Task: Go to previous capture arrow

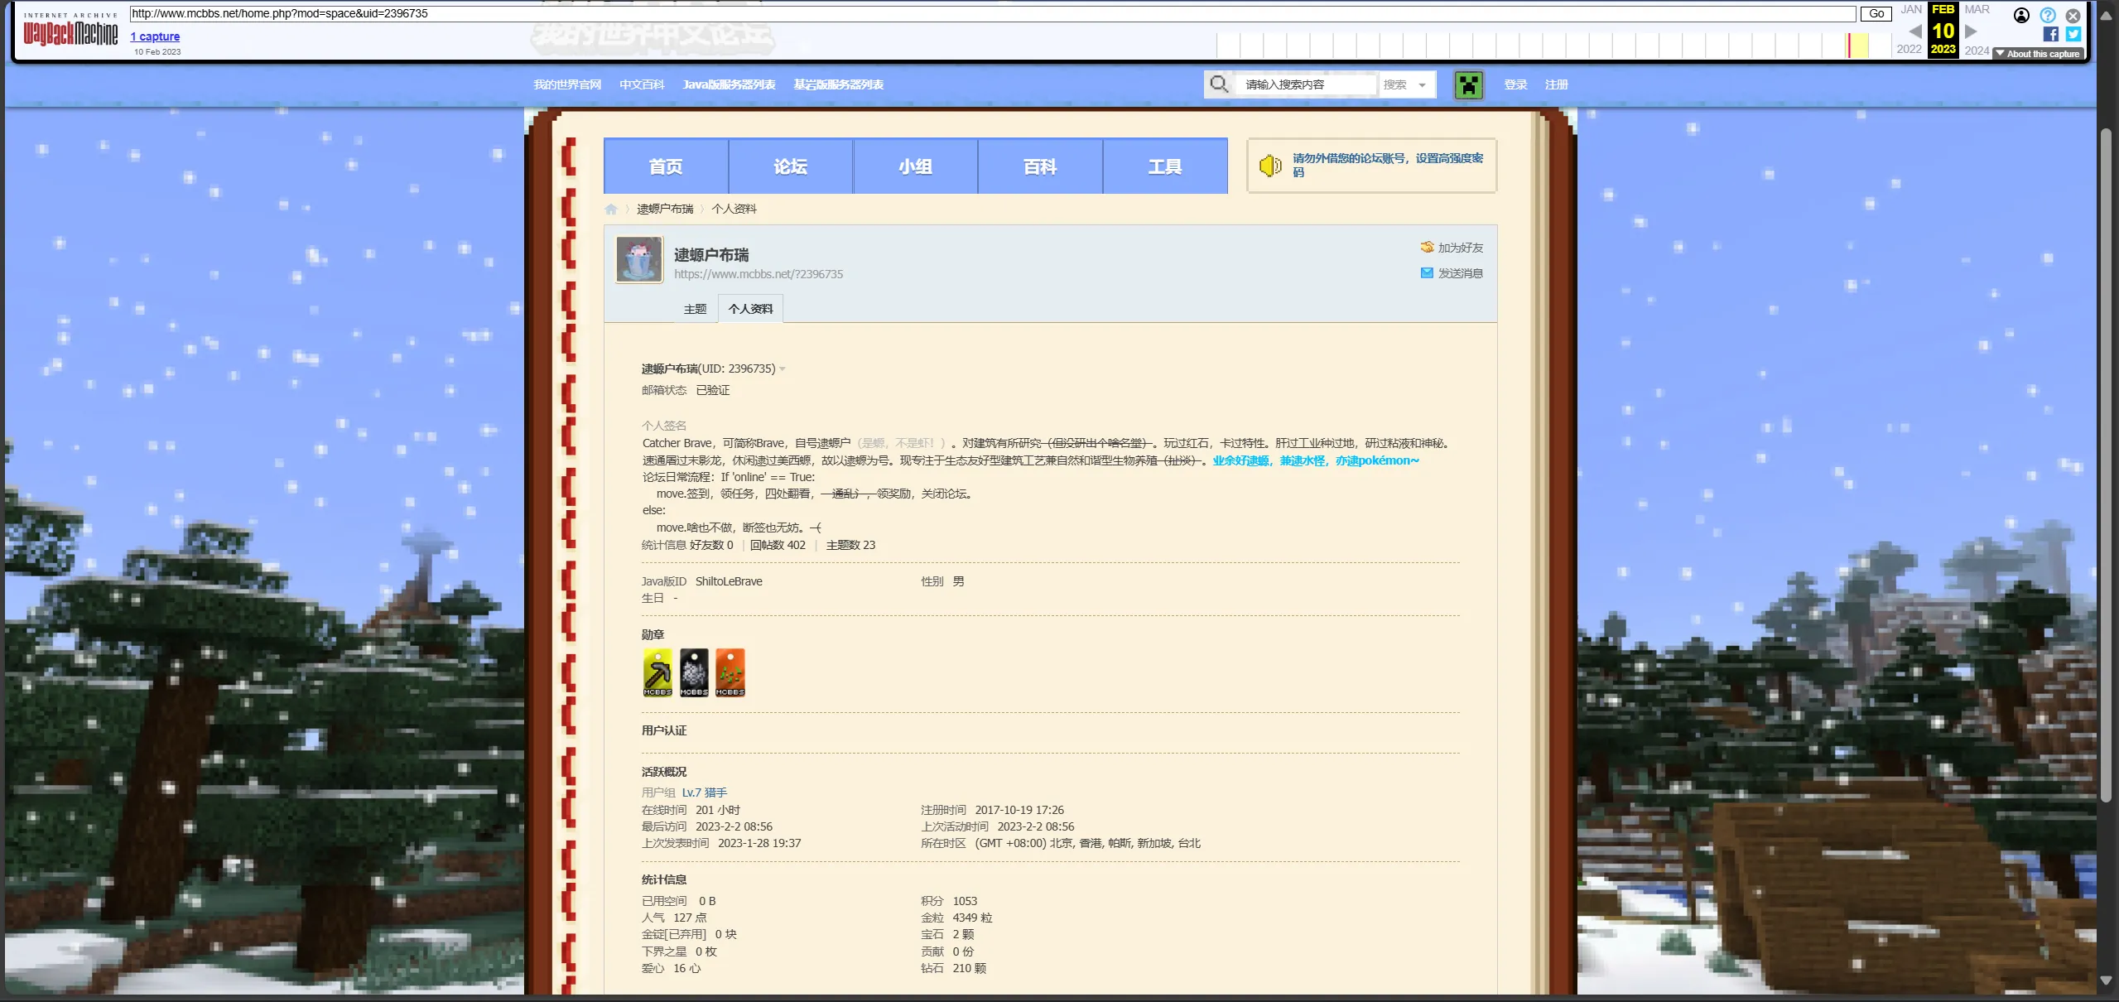Action: pos(1914,31)
